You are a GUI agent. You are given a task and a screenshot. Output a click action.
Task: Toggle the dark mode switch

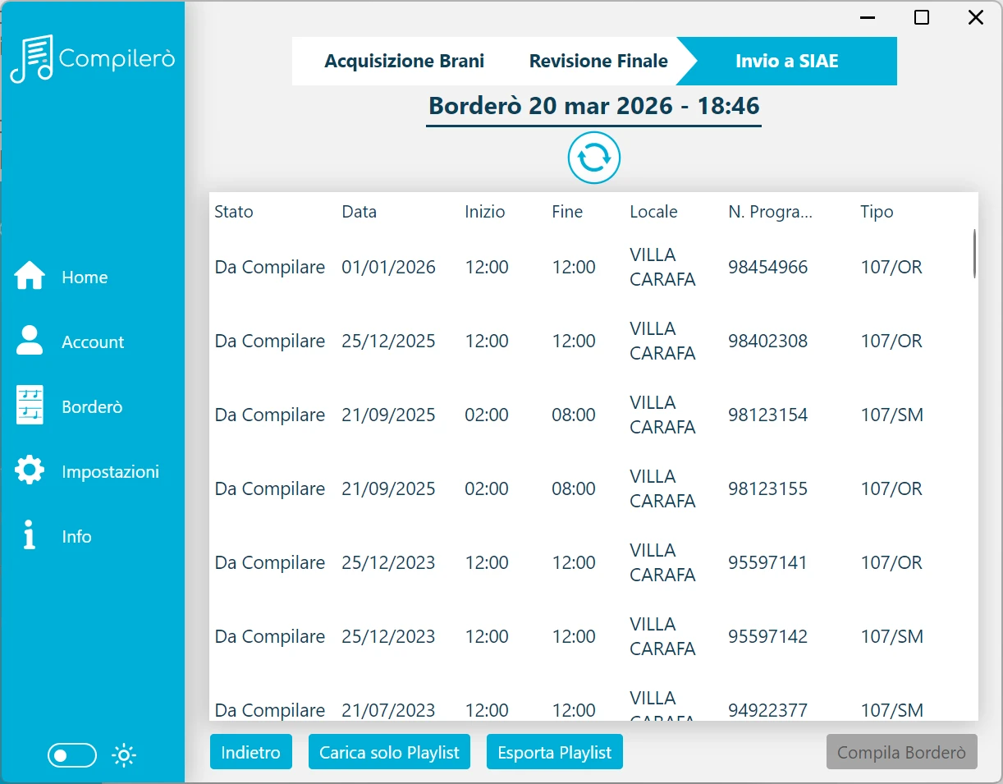[72, 755]
